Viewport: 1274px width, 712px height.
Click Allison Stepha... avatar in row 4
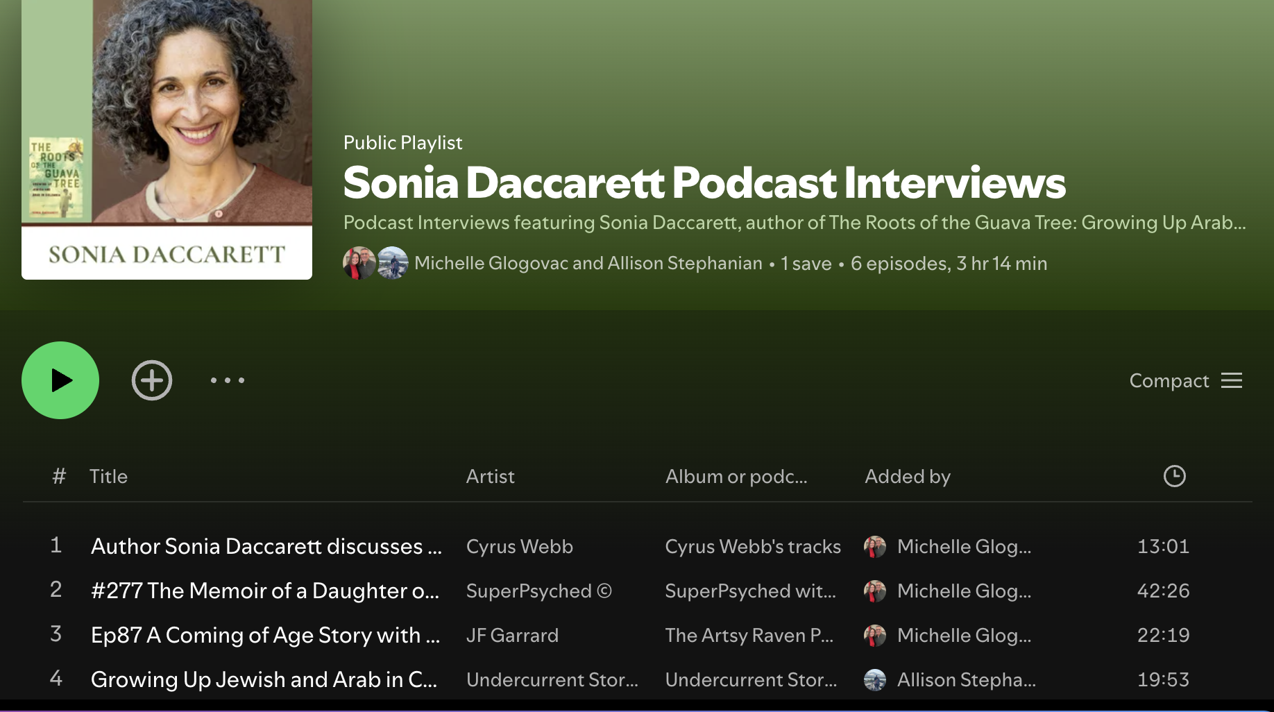875,679
